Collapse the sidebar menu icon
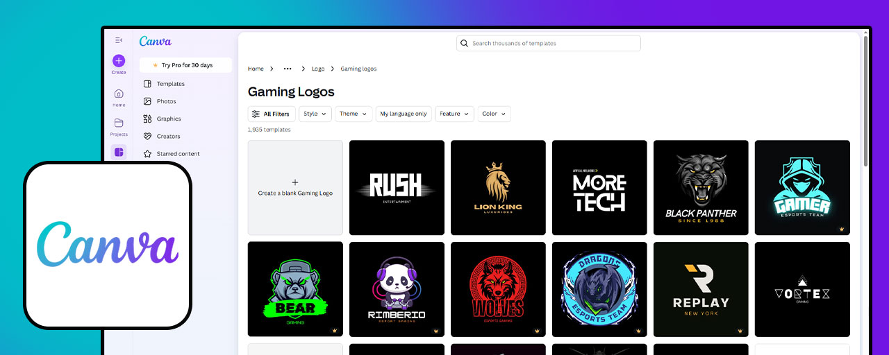The height and width of the screenshot is (355, 889). click(x=119, y=40)
